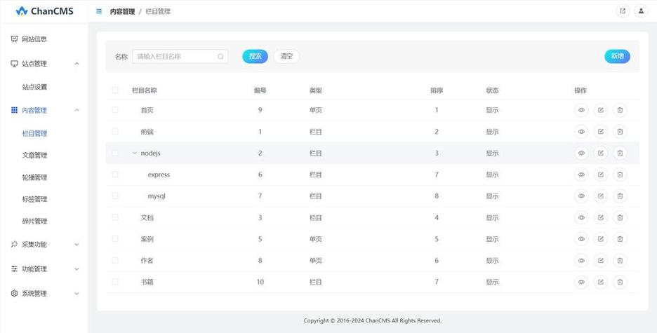
Task: Preview the nodejs row with eye icon
Action: pyautogui.click(x=581, y=153)
